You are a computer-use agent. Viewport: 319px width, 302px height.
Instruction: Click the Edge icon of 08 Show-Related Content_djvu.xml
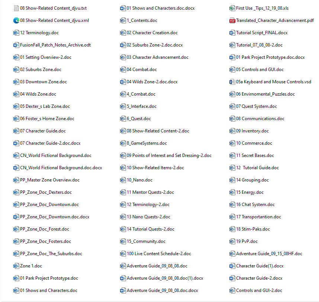(x=16, y=20)
